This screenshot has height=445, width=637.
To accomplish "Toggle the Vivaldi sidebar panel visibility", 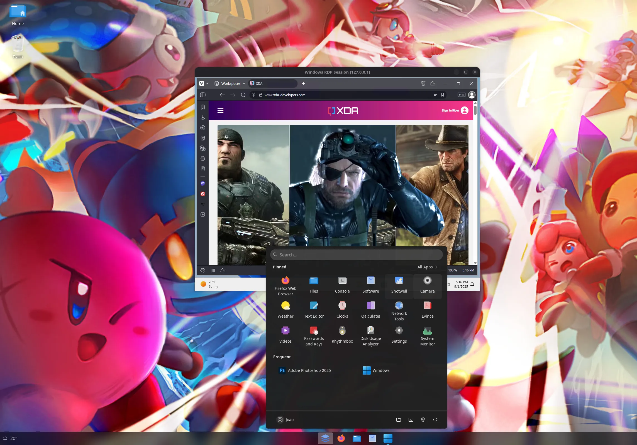I will click(x=203, y=95).
